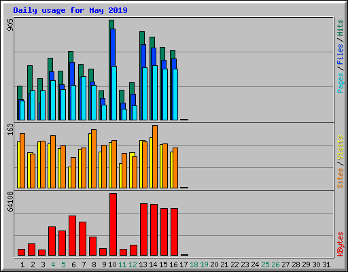Click the tallest orange Sites bar, day 14
This screenshot has width=348, height=272.
(x=155, y=156)
